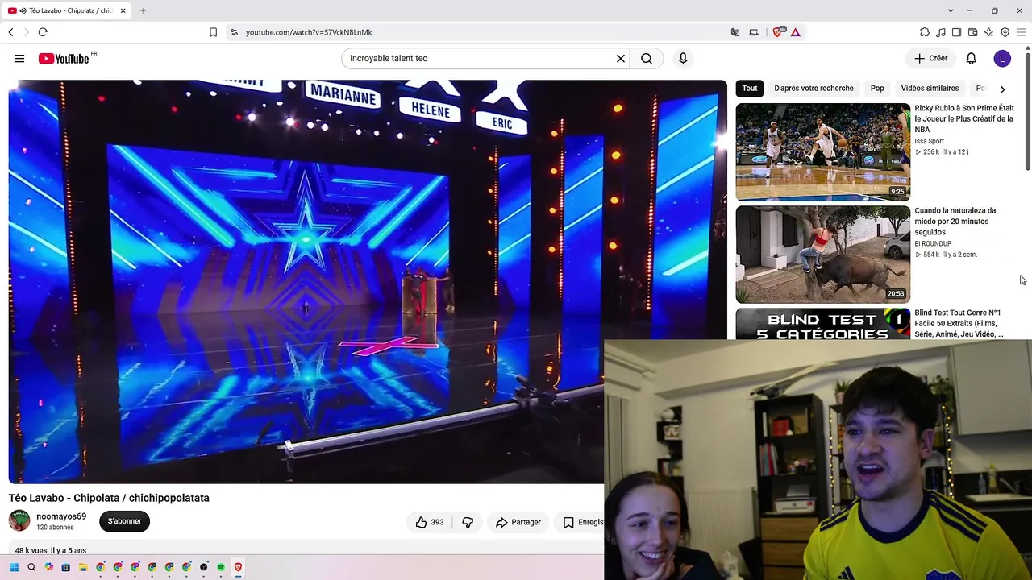Clear the search box with the X

point(621,58)
